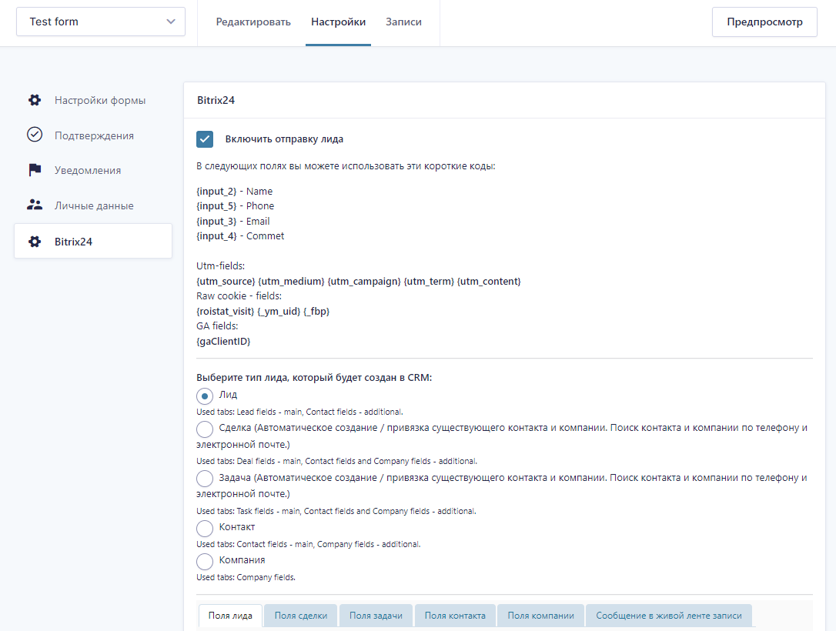Click the {utm_campaign} code text
This screenshot has width=836, height=631.
point(364,282)
